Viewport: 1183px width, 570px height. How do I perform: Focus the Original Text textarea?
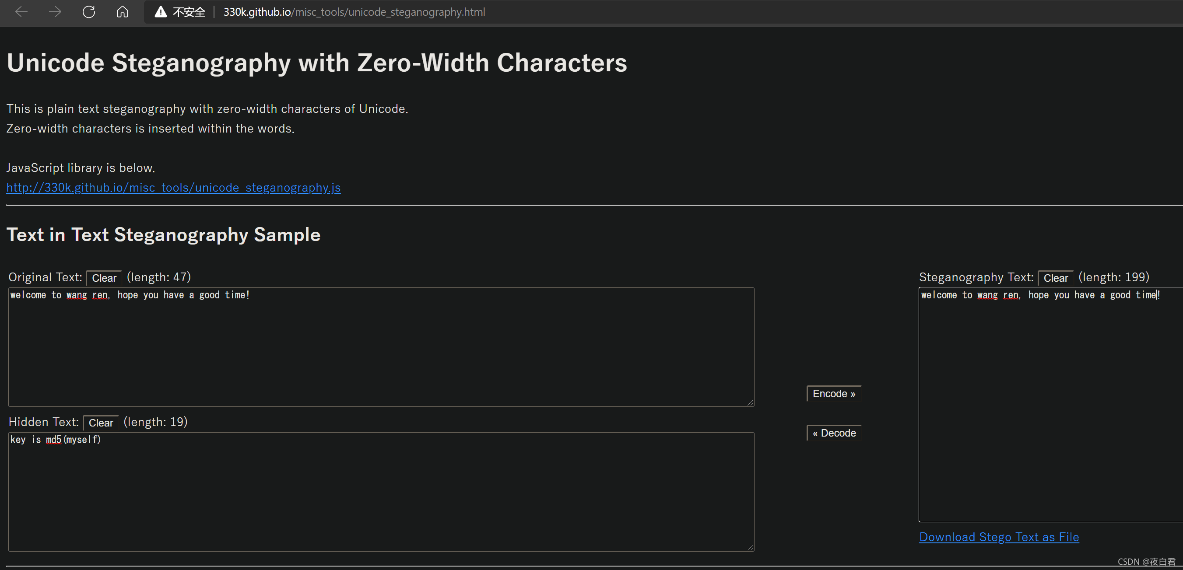click(x=381, y=347)
